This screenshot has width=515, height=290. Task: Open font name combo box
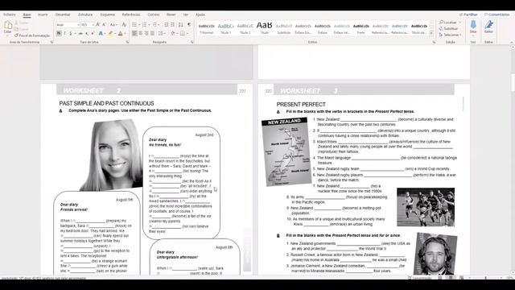68,25
